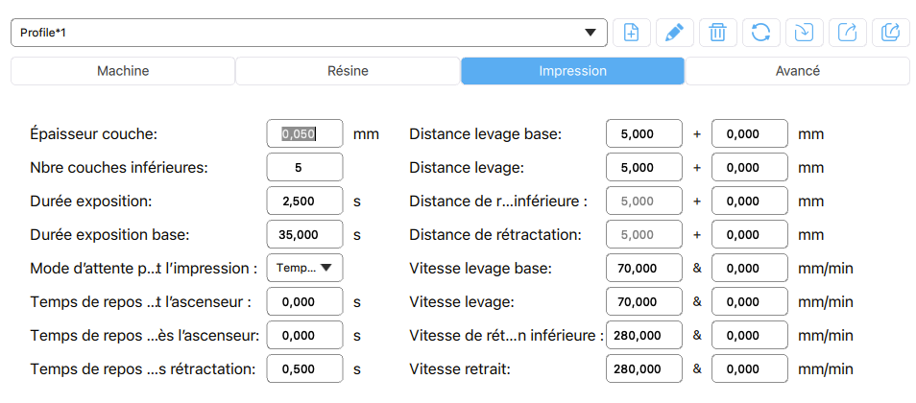Viewport: 916px width, 403px height.
Task: Click the Épaisseur couche input field
Action: click(x=304, y=134)
